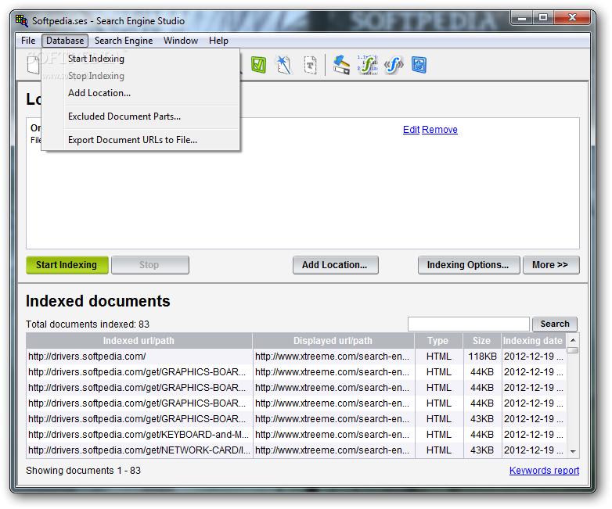Open the Help menu

point(218,41)
